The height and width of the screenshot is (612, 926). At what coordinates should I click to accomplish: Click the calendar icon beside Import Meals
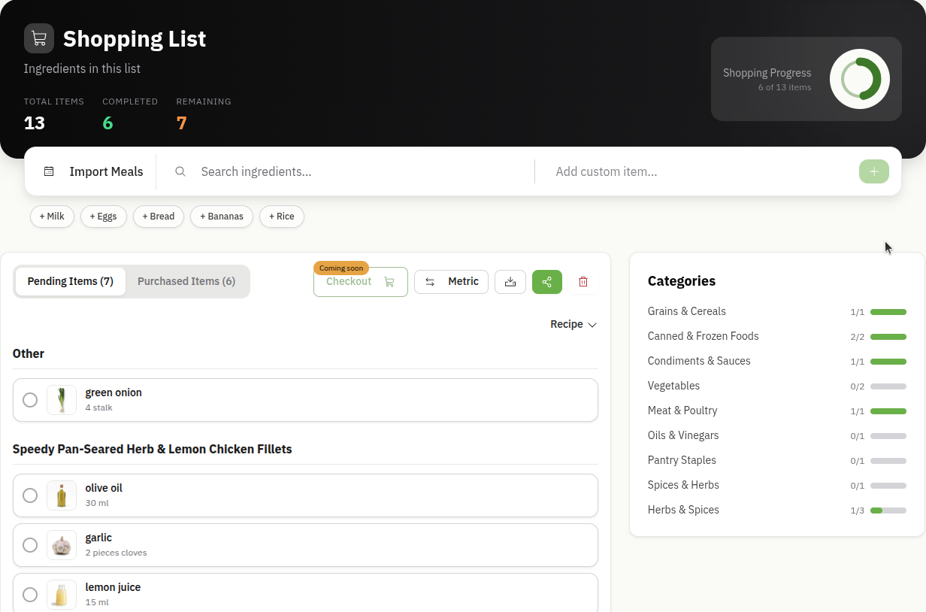(x=49, y=171)
